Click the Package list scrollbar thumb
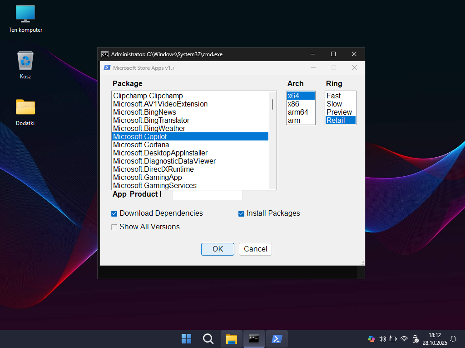Image resolution: width=465 pixels, height=348 pixels. 272,104
